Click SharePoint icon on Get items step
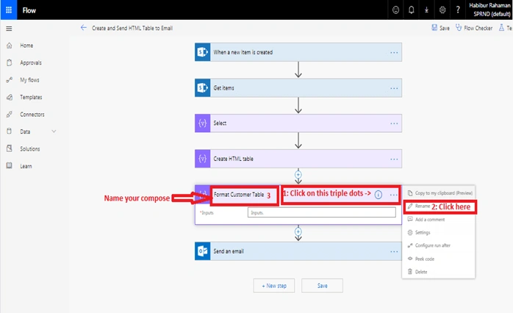This screenshot has width=513, height=313. 203,87
